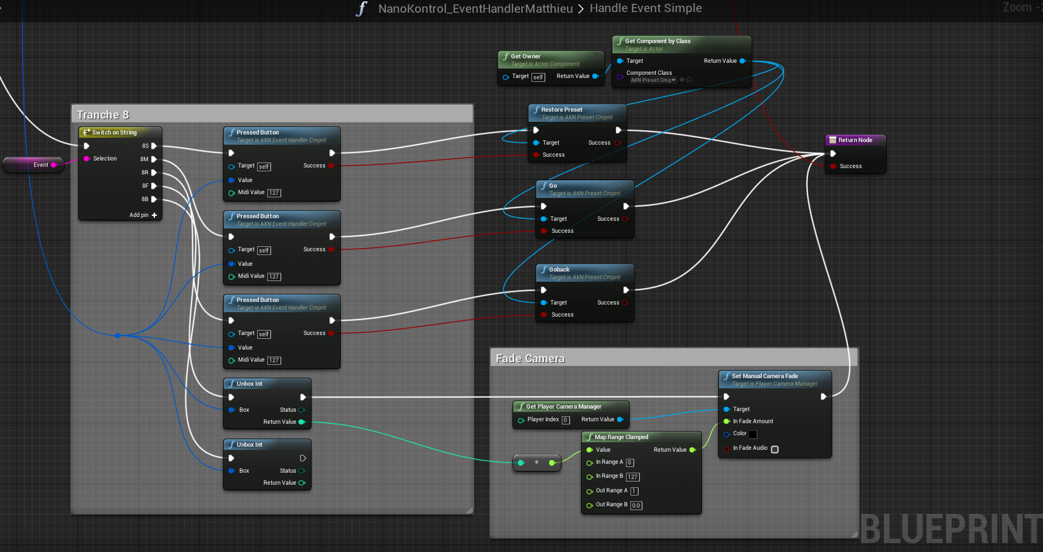Edit the Out Range B value field
Screen dimensions: 1043x552
click(636, 506)
